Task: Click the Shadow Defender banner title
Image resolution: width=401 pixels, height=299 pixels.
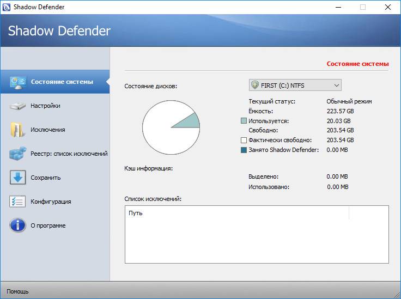Action: [x=59, y=30]
